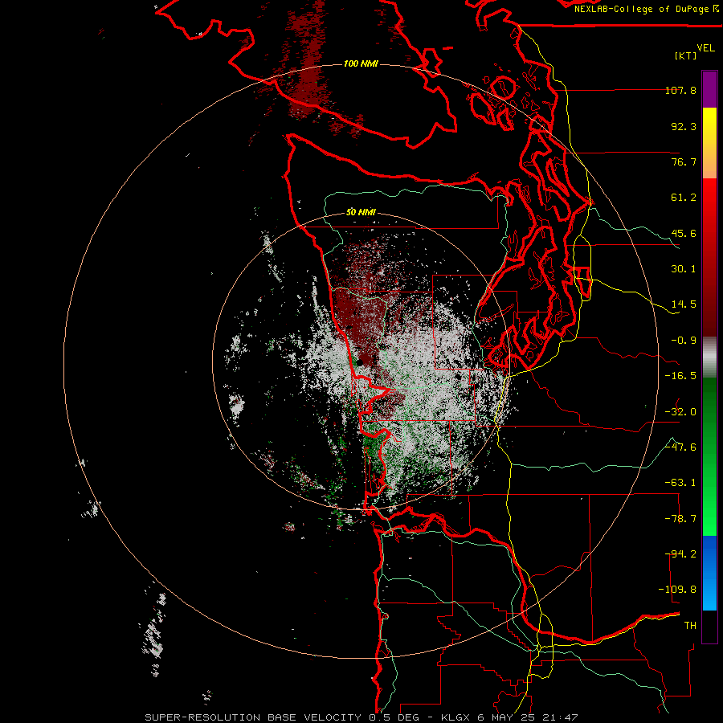Screen dimensions: 723x723
Task: Click the 21:47 timestamp
Action: click(559, 717)
